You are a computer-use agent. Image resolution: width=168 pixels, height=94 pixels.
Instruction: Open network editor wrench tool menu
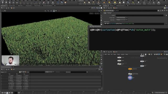[x=141, y=54]
